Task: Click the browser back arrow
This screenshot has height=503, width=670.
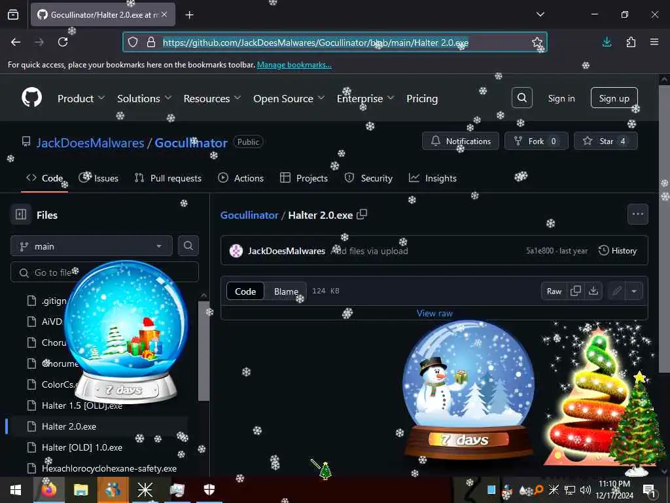Action: pos(16,42)
